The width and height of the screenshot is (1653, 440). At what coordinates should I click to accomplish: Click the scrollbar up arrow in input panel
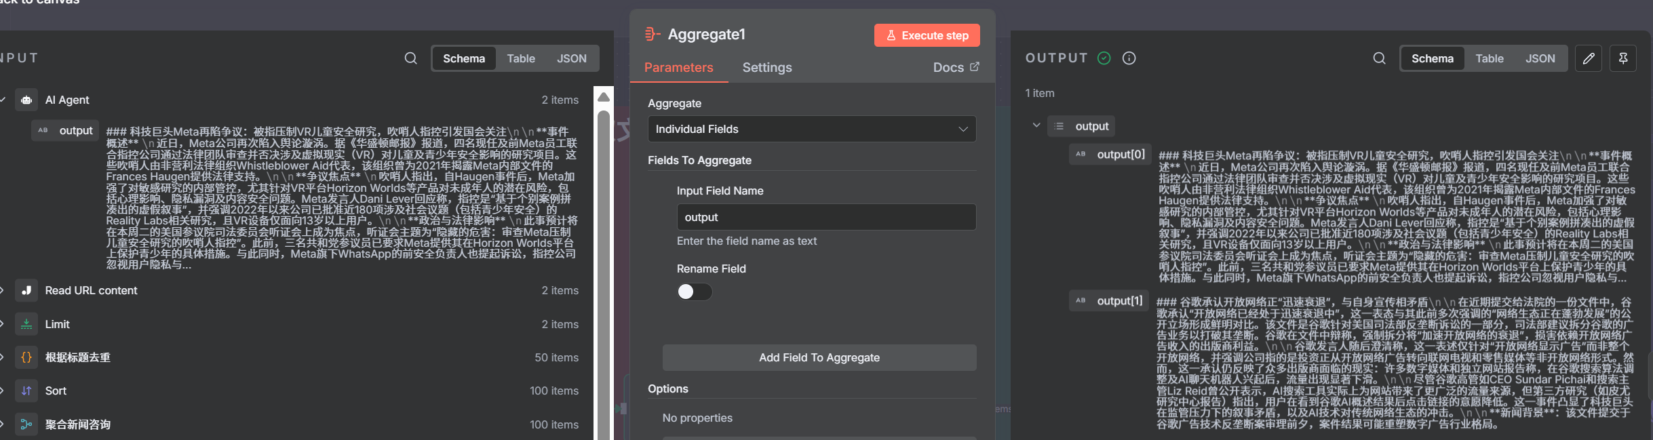tap(603, 97)
